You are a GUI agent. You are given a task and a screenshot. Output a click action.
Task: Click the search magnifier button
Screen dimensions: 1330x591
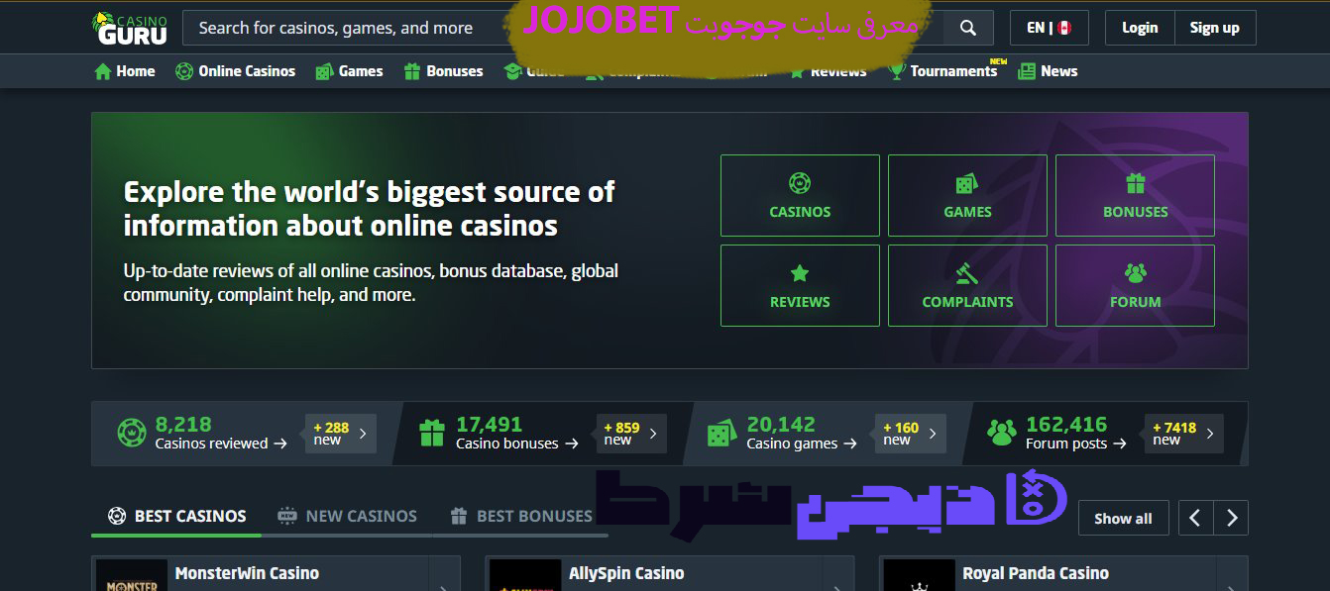pyautogui.click(x=968, y=28)
